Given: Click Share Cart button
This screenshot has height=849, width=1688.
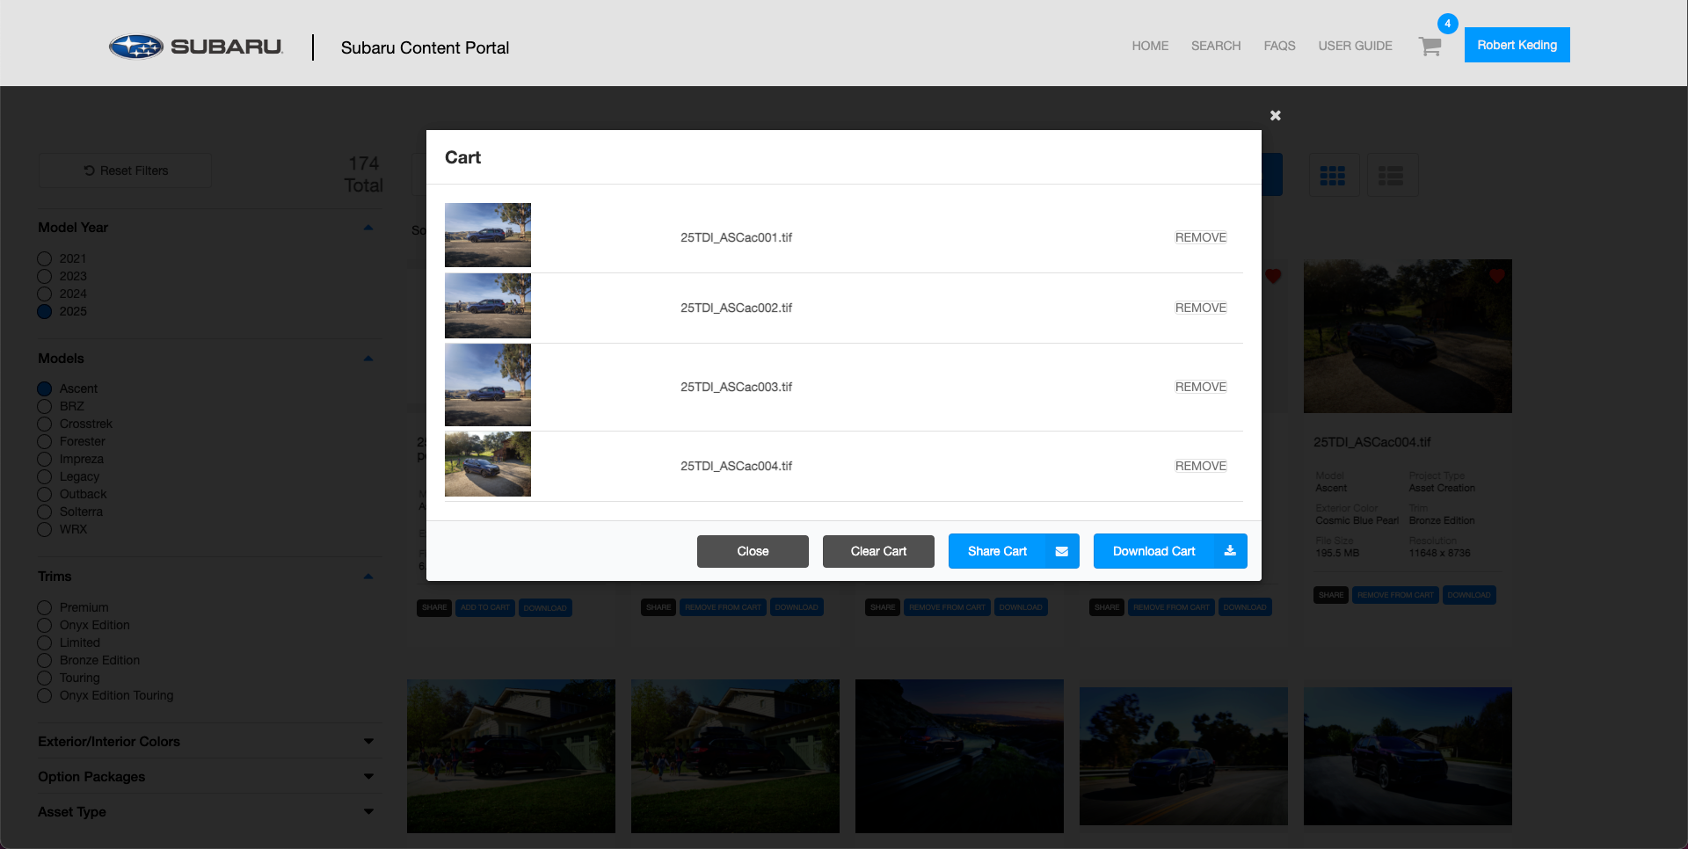Looking at the screenshot, I should (1014, 551).
